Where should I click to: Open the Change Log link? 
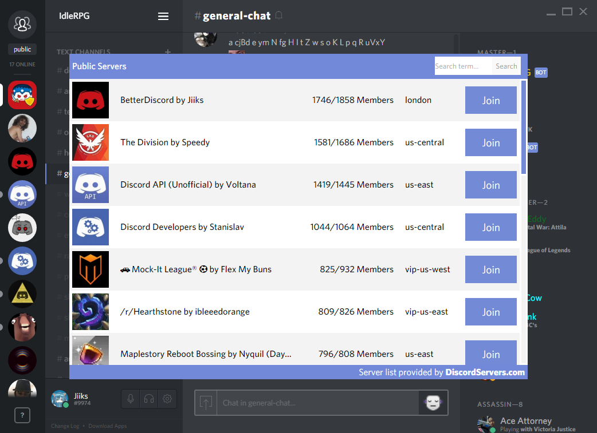click(65, 426)
